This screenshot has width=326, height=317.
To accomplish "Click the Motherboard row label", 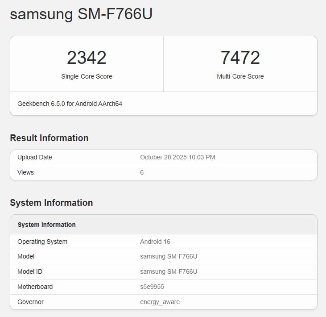I will [x=35, y=287].
